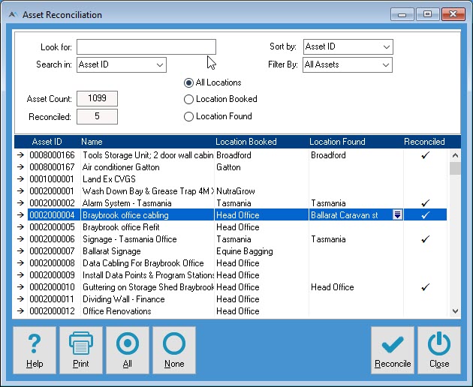The height and width of the screenshot is (387, 473).
Task: Click the Reconcile checkmark button
Action: click(393, 349)
